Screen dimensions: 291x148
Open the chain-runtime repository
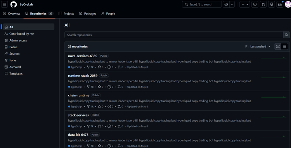point(78,95)
